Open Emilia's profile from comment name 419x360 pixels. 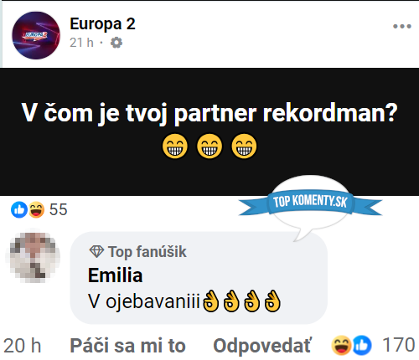click(x=115, y=275)
